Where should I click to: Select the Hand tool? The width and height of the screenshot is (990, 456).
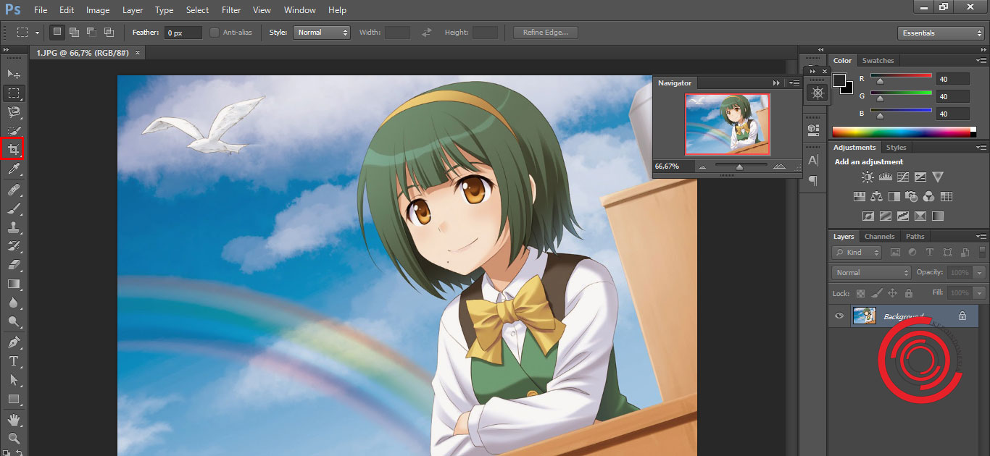click(13, 419)
